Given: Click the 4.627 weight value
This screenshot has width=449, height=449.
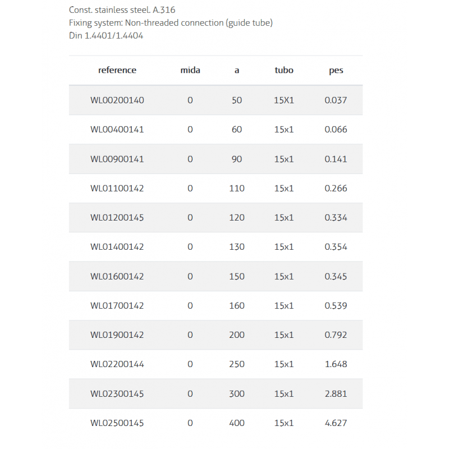Looking at the screenshot, I should tap(336, 423).
